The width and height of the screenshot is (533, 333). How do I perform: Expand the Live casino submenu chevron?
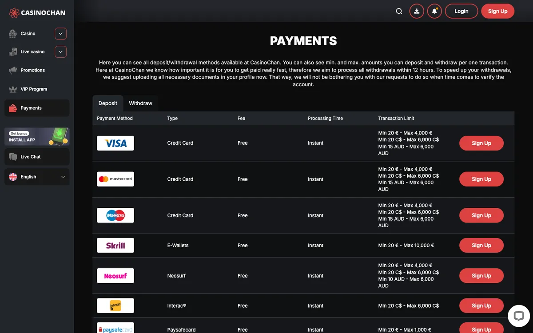[x=61, y=52]
